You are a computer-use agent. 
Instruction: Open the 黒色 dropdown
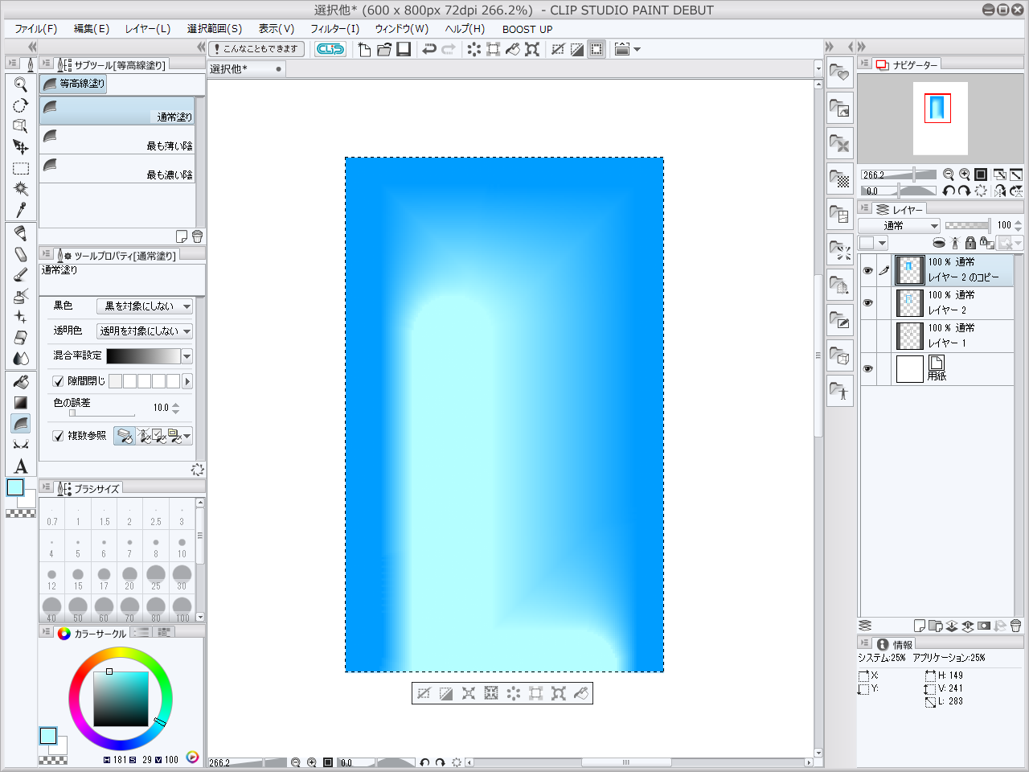[145, 306]
